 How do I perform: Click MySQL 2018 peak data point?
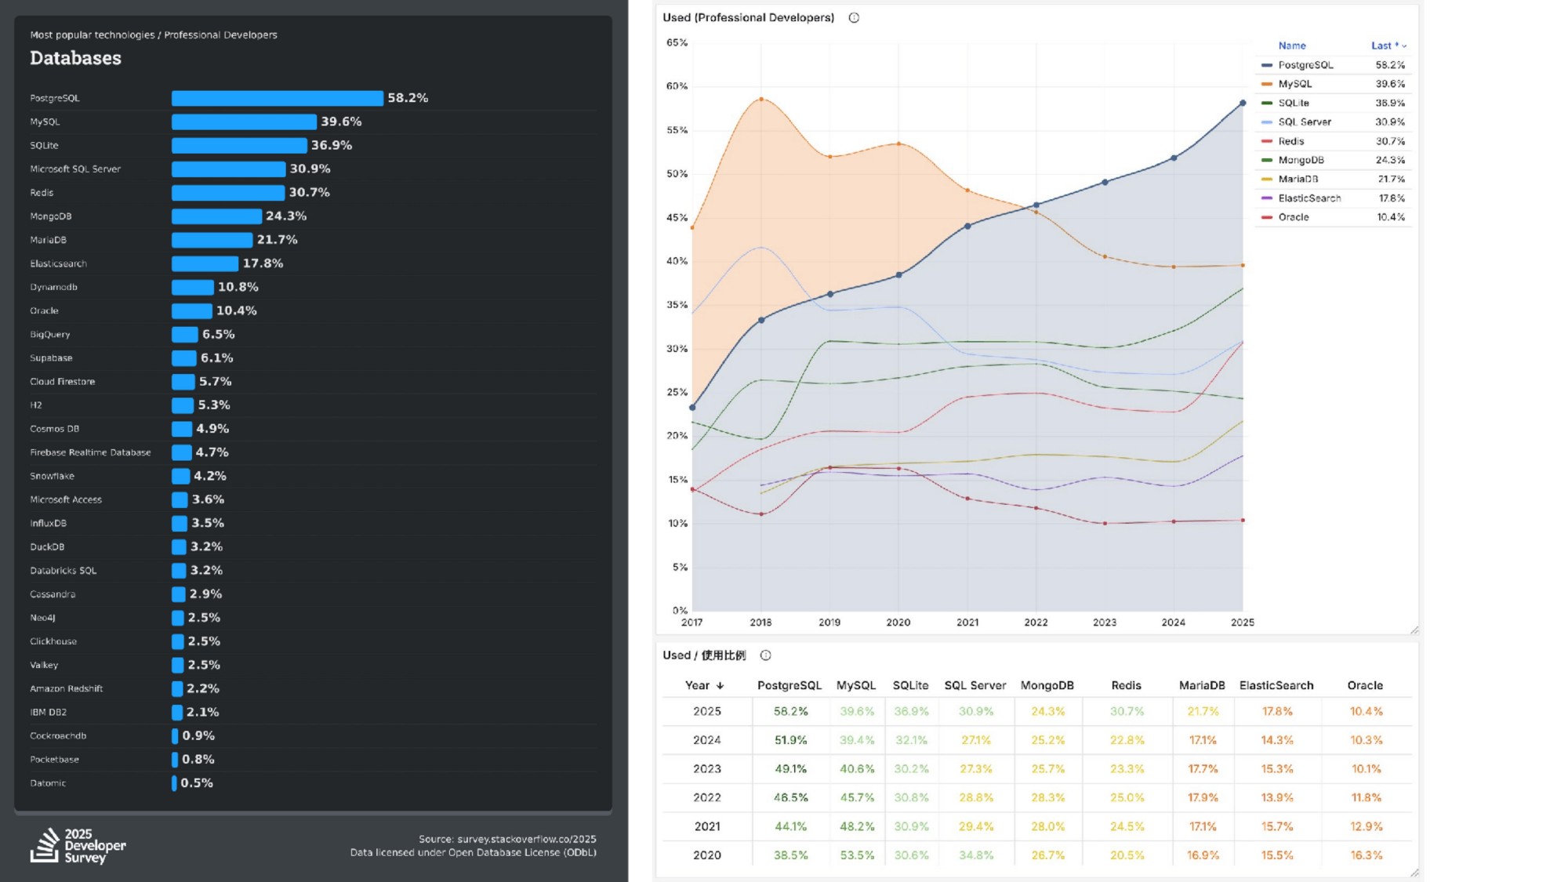(760, 100)
